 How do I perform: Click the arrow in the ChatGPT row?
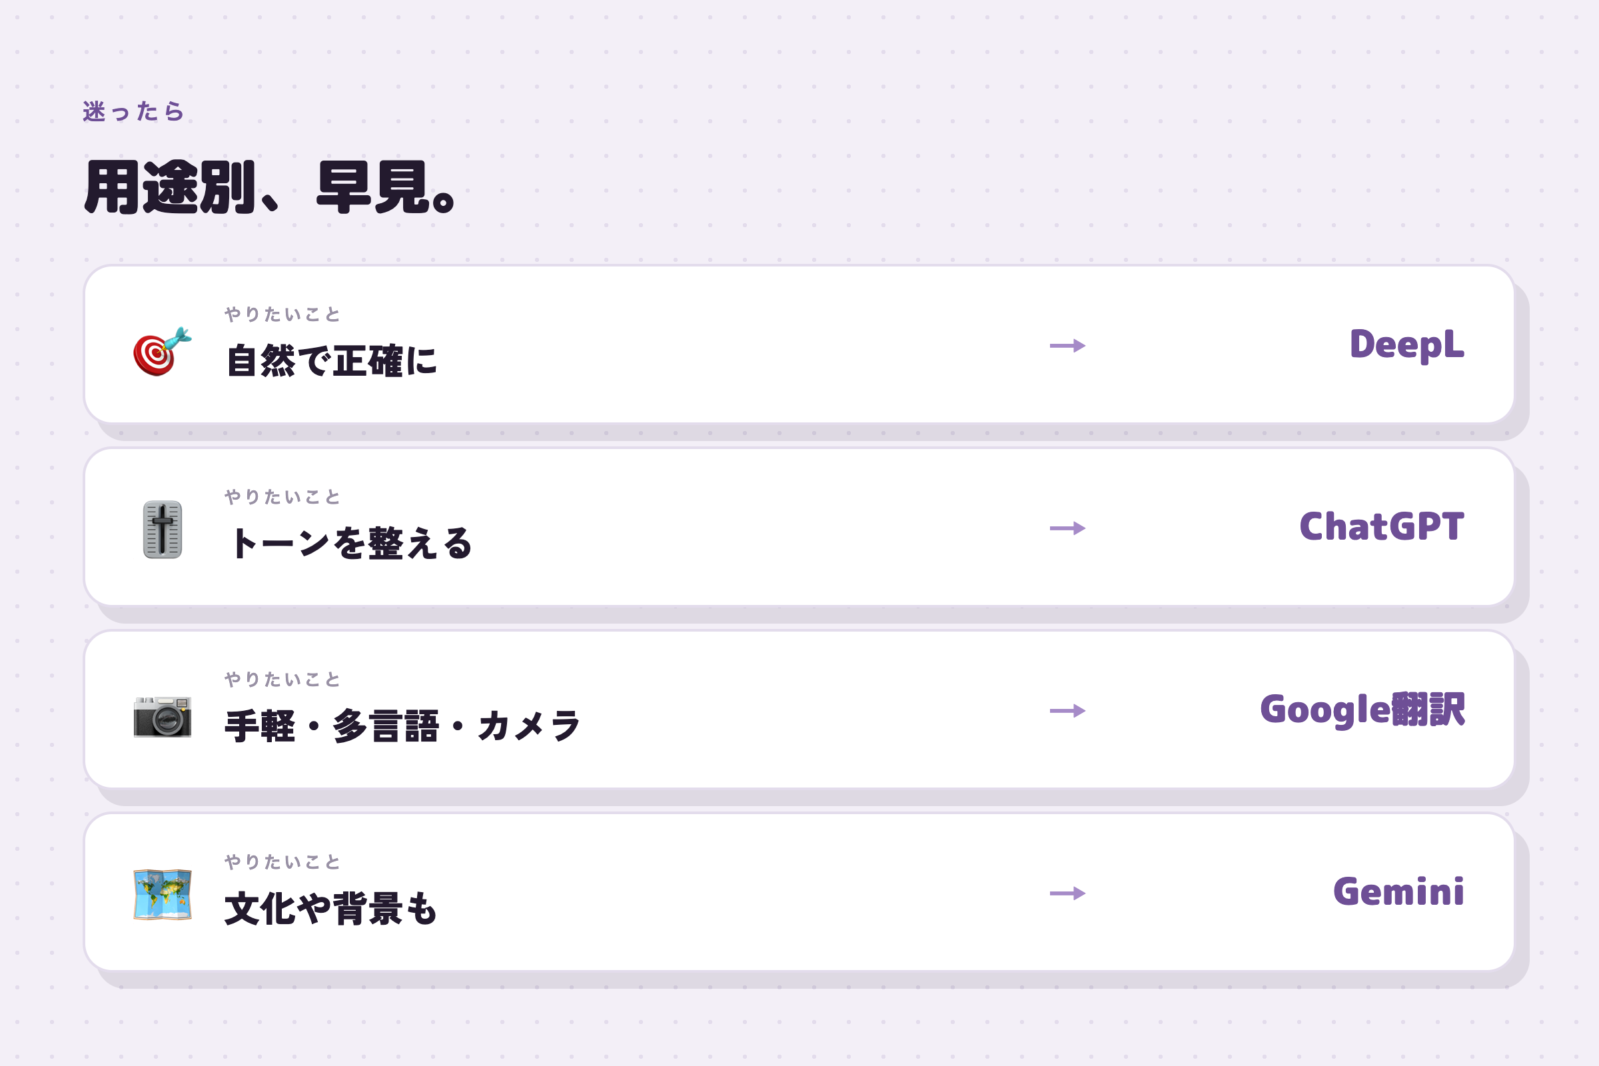1067,528
